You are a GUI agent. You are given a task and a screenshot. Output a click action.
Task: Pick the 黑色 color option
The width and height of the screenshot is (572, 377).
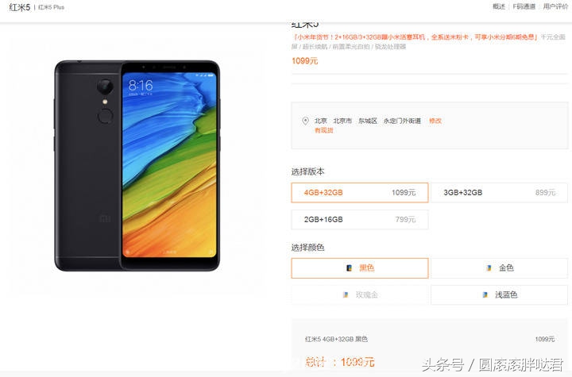click(x=360, y=268)
